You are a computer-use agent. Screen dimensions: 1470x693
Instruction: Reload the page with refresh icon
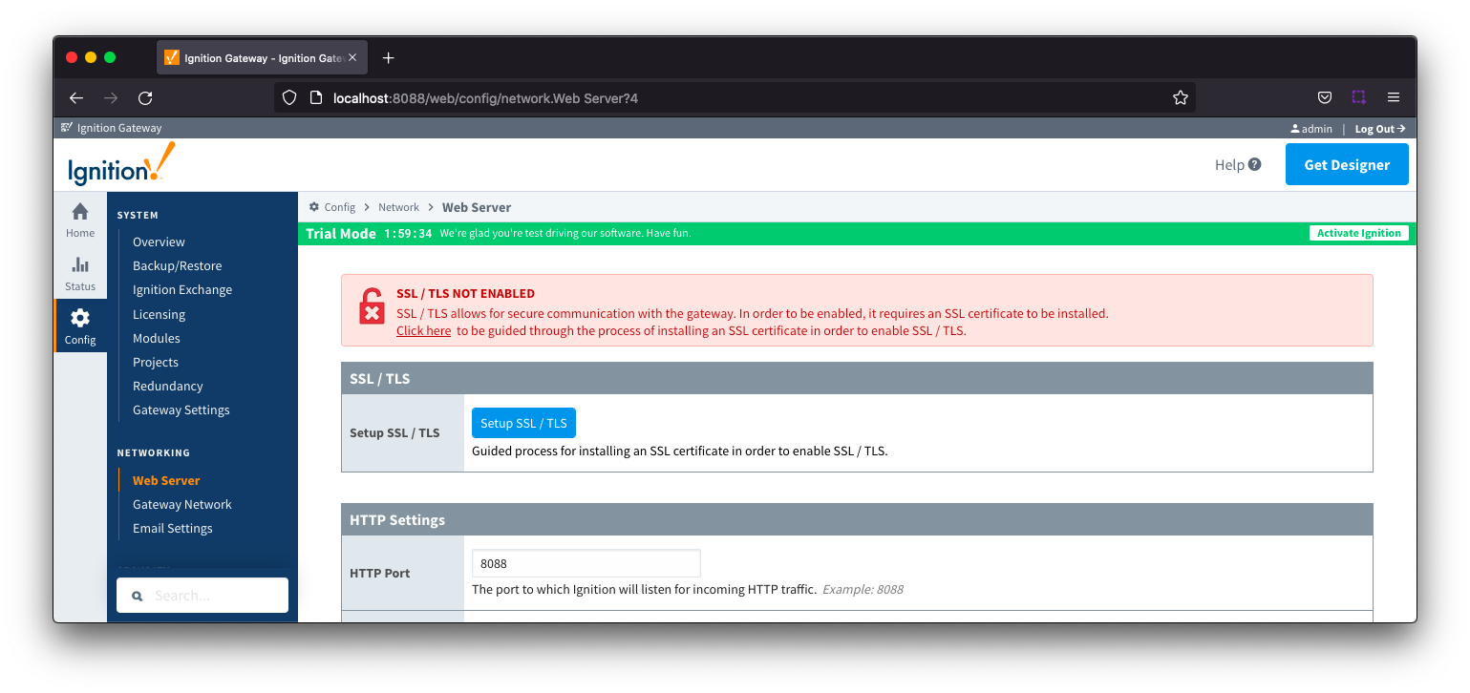tap(145, 97)
